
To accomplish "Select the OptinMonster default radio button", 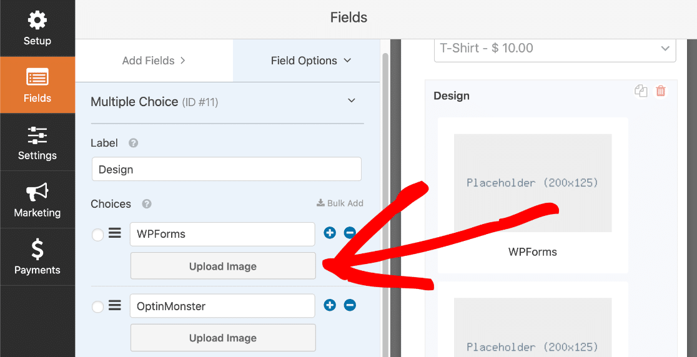I will pyautogui.click(x=98, y=306).
